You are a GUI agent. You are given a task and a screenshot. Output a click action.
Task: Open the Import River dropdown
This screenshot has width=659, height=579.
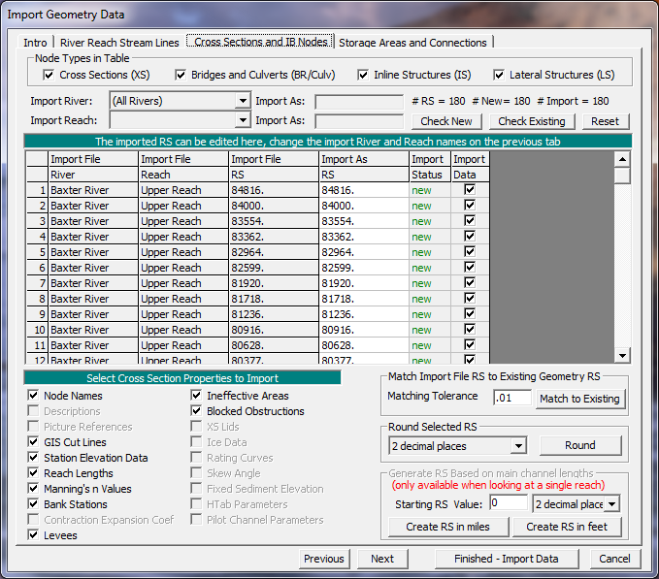(243, 101)
